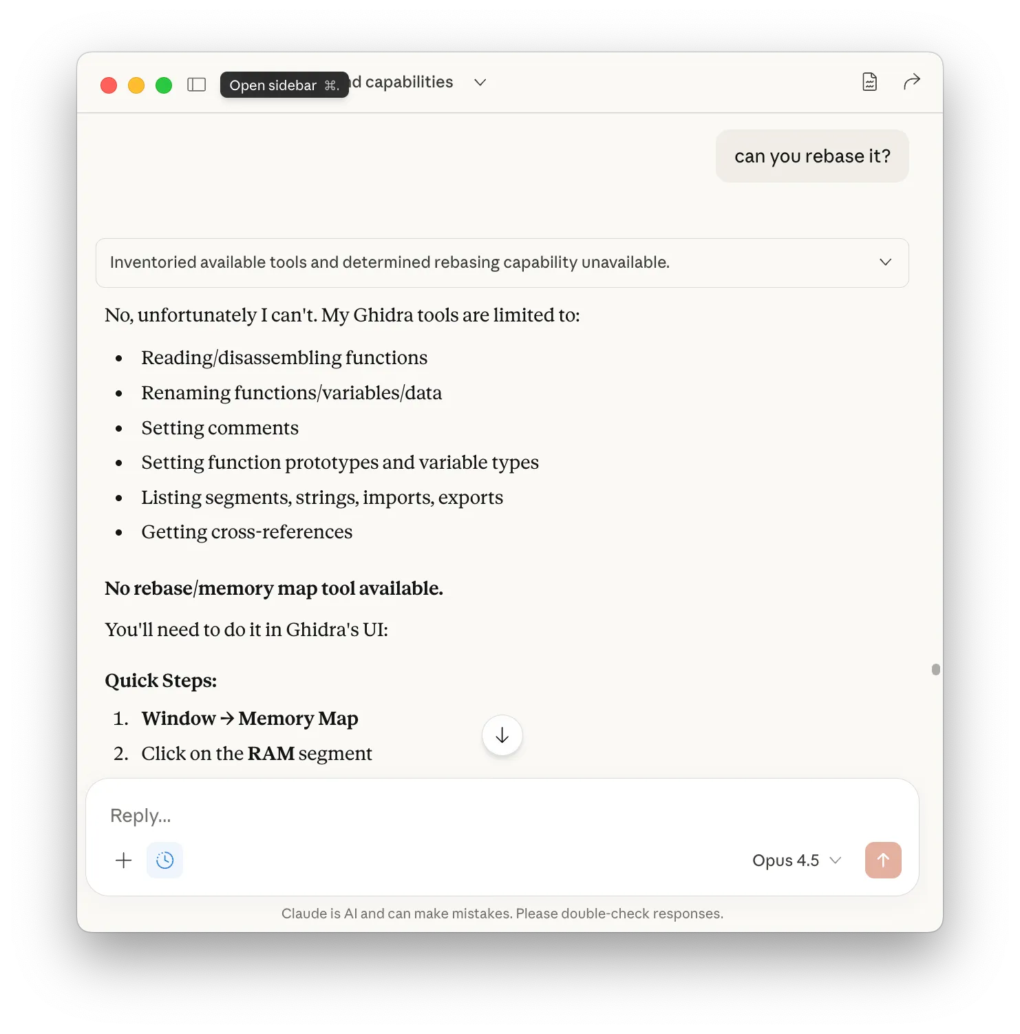Open the Opus 4.5 model selector
Viewport: 1020px width, 1034px height.
[x=796, y=860]
